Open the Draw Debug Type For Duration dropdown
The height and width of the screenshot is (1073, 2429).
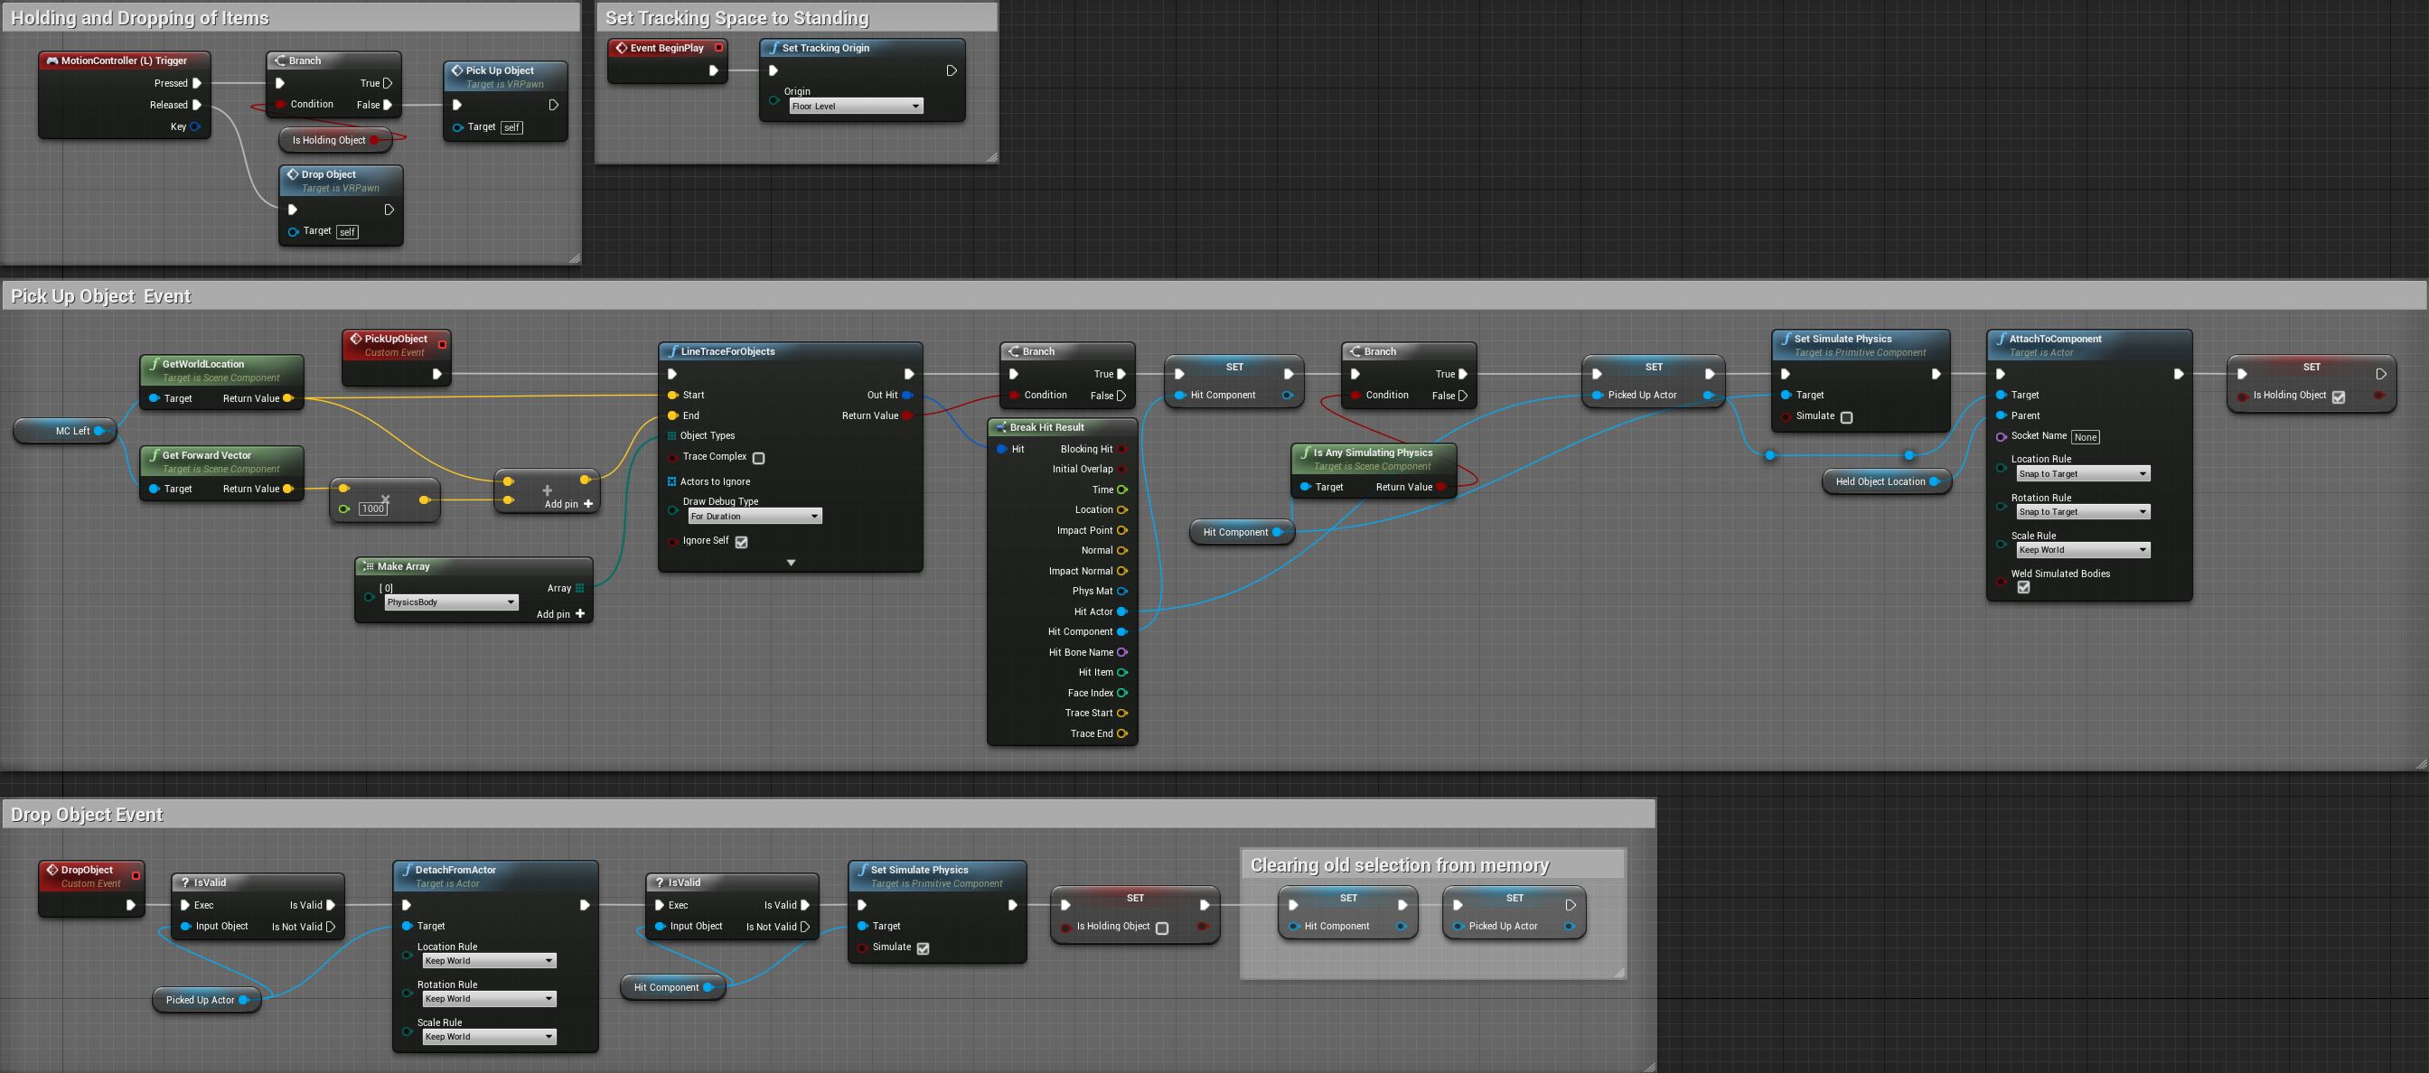[x=755, y=517]
